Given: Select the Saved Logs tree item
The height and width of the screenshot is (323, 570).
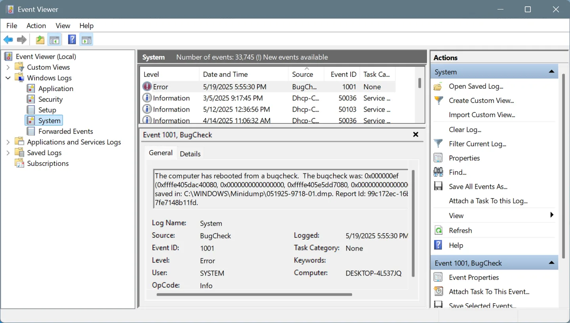Looking at the screenshot, I should pos(44,152).
